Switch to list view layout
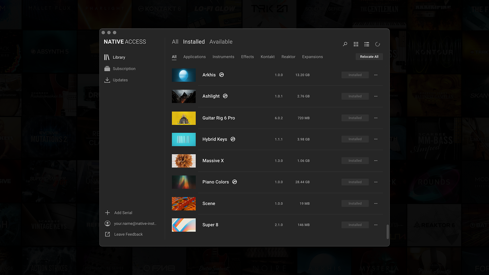This screenshot has height=275, width=489. (x=366, y=44)
